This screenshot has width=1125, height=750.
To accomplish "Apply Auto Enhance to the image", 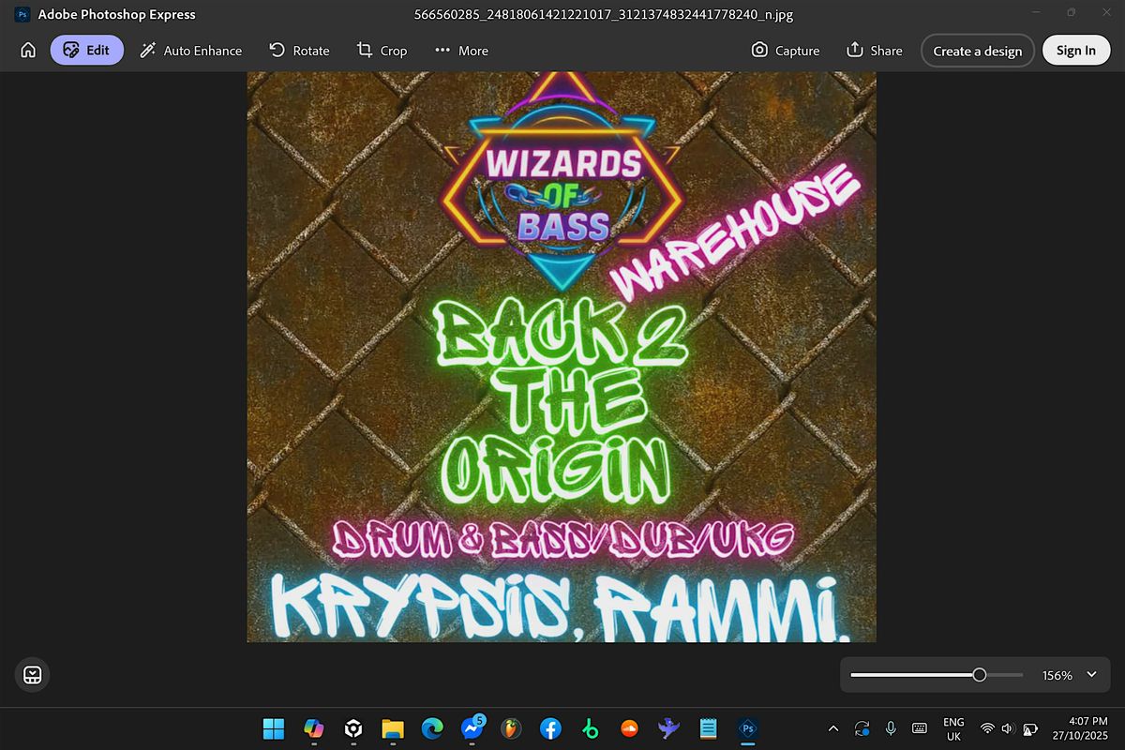I will 190,50.
